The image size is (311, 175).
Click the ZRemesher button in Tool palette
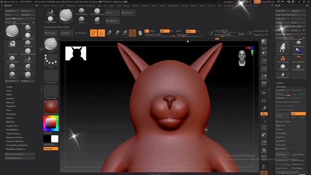283,155
